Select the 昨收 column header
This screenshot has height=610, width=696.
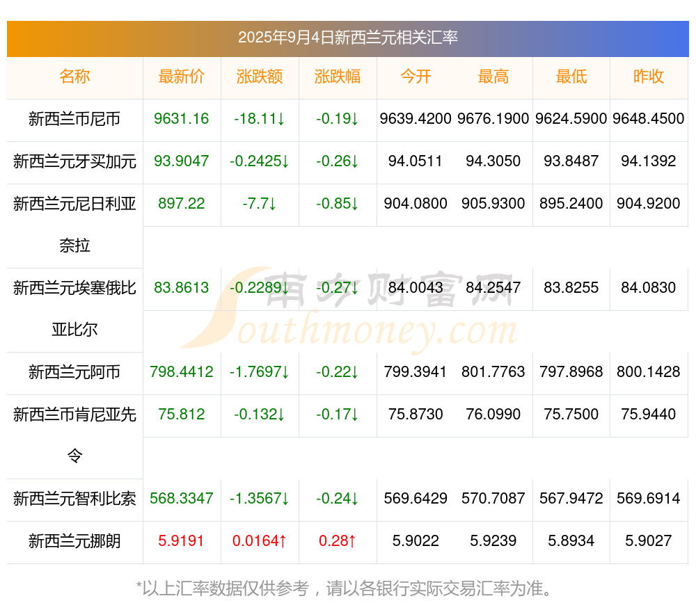(x=649, y=77)
